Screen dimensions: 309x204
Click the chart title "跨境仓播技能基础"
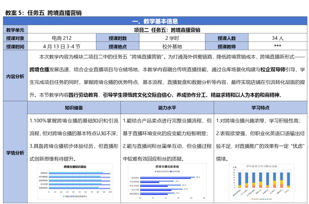pos(167,166)
